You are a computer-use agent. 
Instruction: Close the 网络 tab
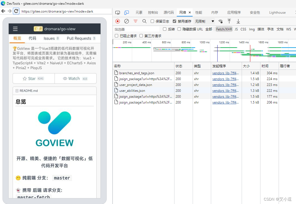pos(190,13)
